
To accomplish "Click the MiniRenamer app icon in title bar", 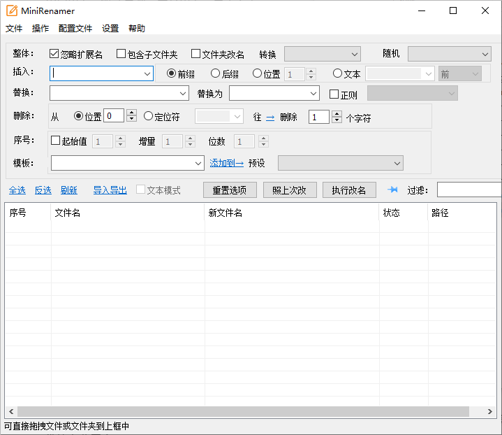I will click(11, 10).
